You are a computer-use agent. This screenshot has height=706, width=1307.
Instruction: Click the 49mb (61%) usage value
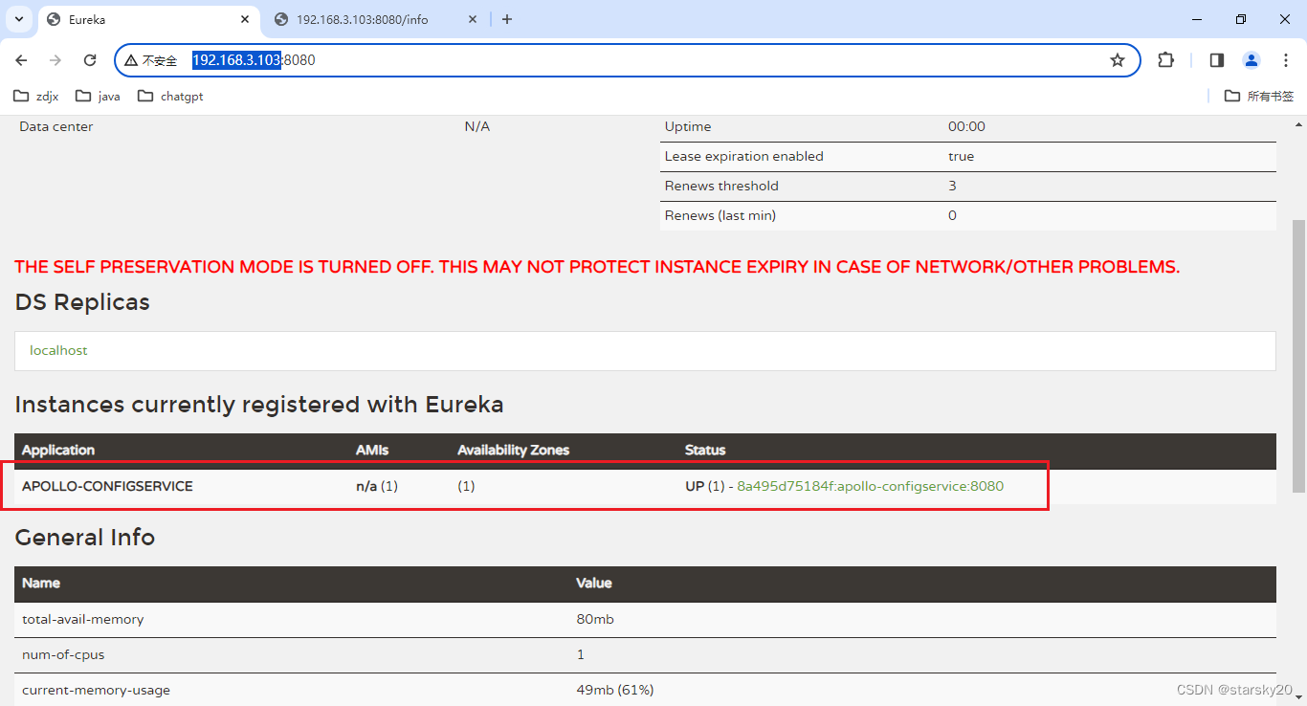pyautogui.click(x=615, y=690)
